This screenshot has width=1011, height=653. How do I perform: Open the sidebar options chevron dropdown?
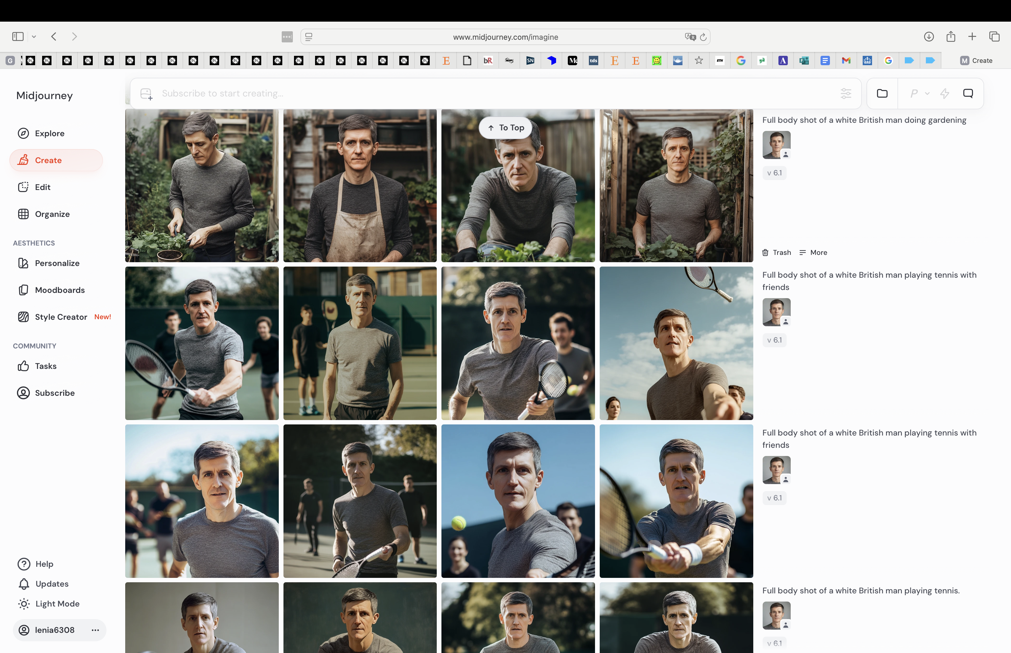point(34,37)
